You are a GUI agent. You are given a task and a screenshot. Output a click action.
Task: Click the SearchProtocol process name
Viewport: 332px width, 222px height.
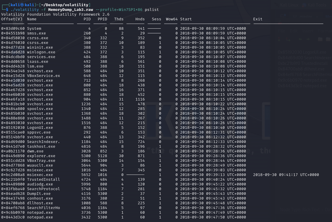coord(43,189)
